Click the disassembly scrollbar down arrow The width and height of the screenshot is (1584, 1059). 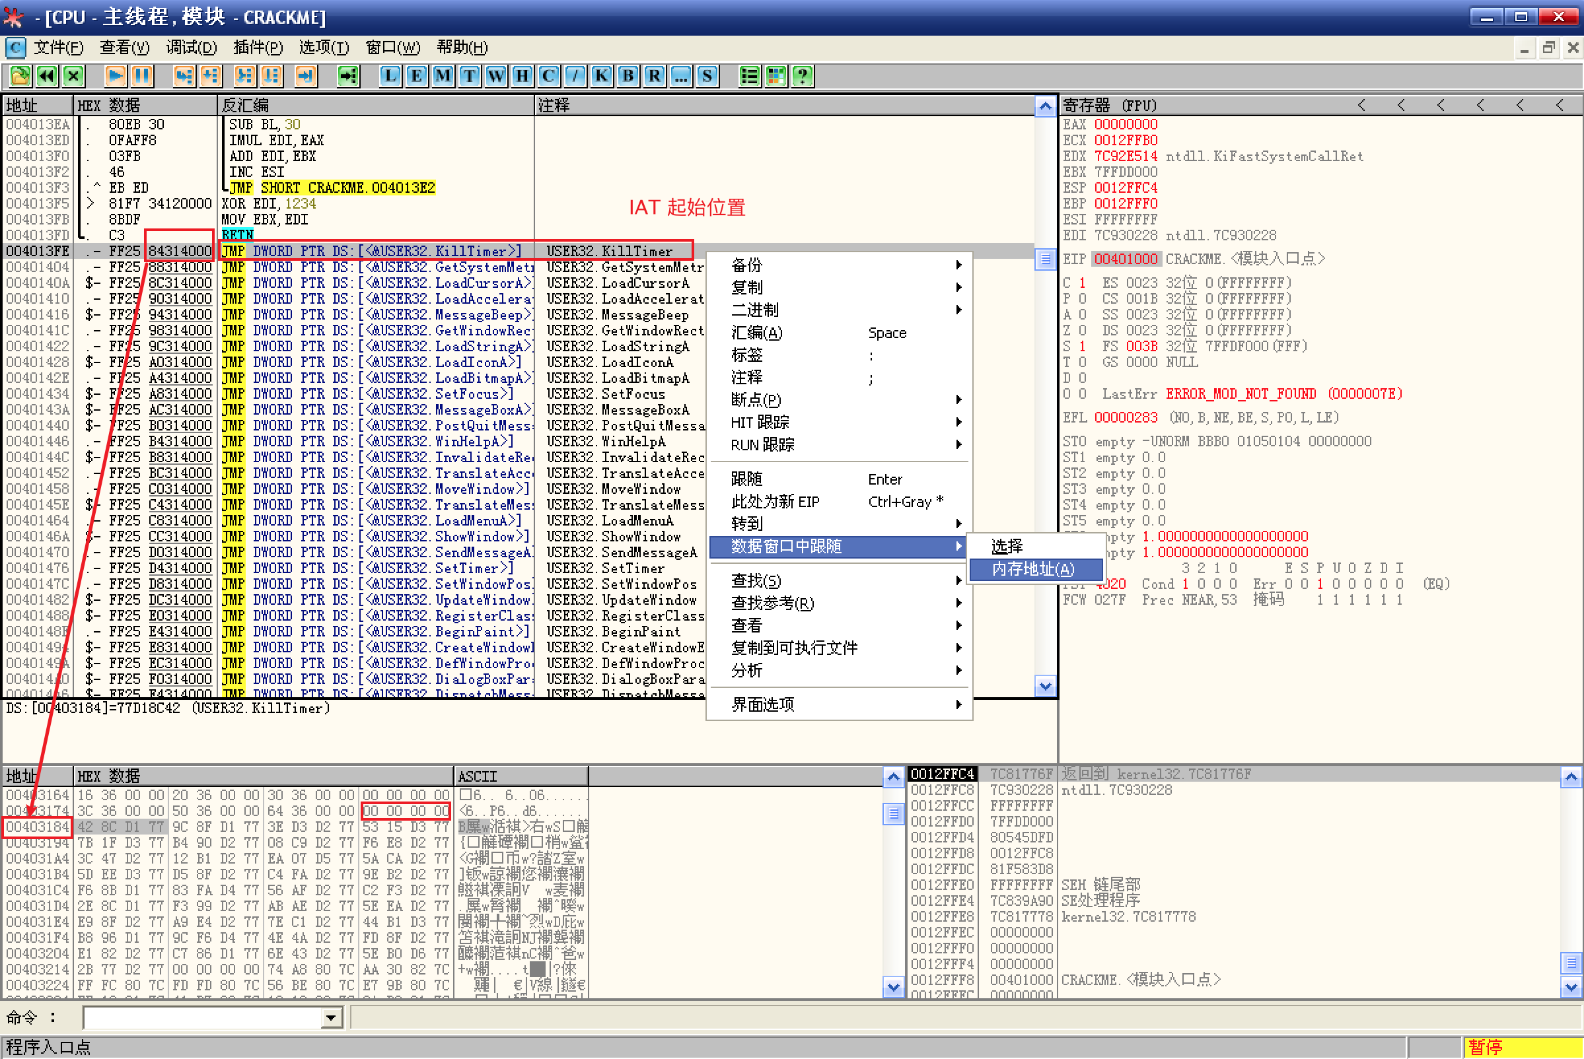click(1045, 686)
